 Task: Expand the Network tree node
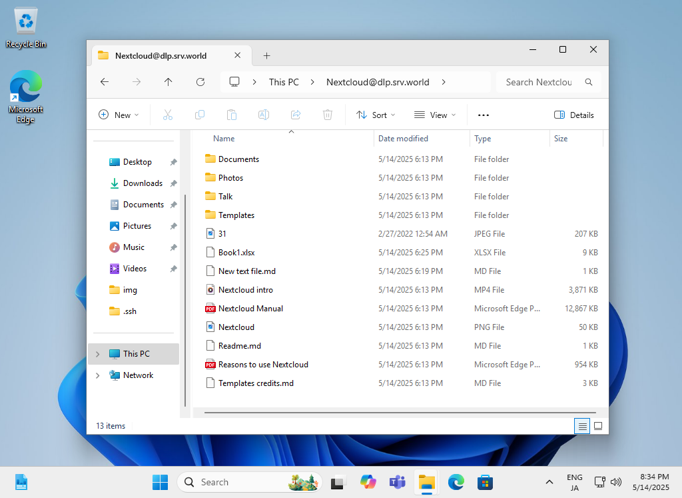coord(98,375)
